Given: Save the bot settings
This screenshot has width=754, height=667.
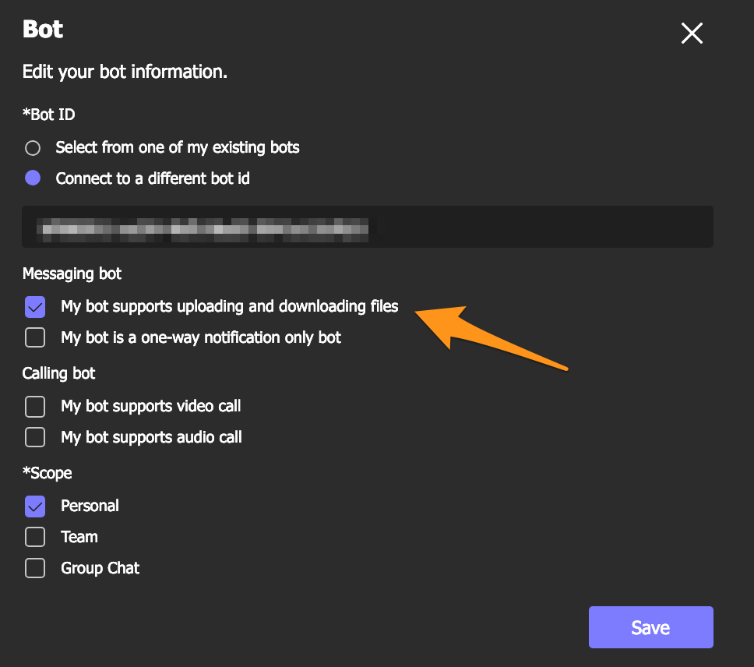Looking at the screenshot, I should 650,627.
